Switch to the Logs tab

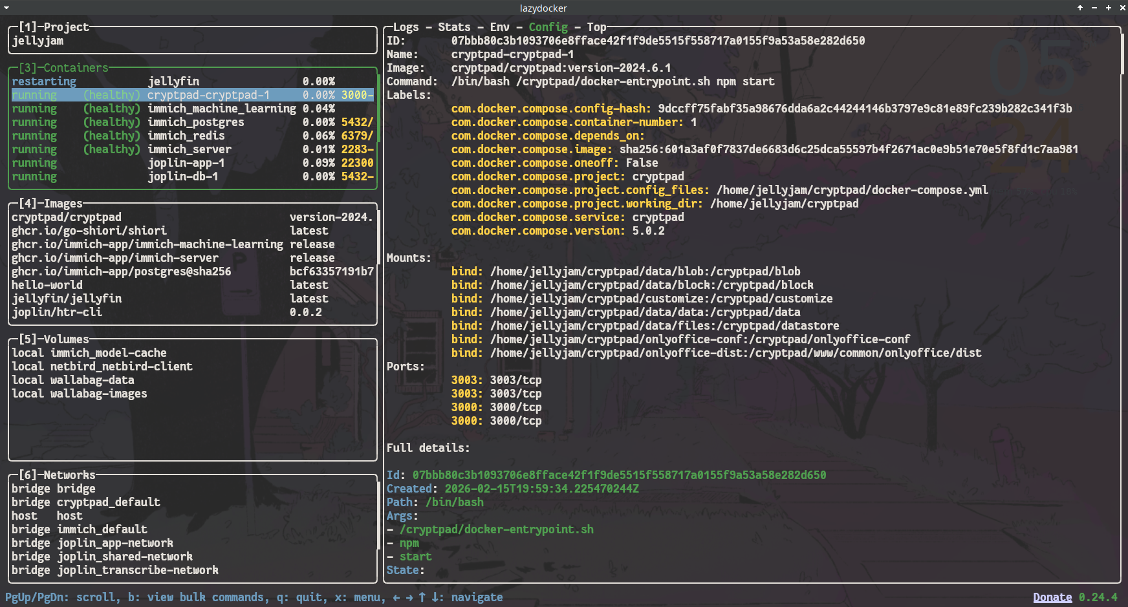coord(406,27)
